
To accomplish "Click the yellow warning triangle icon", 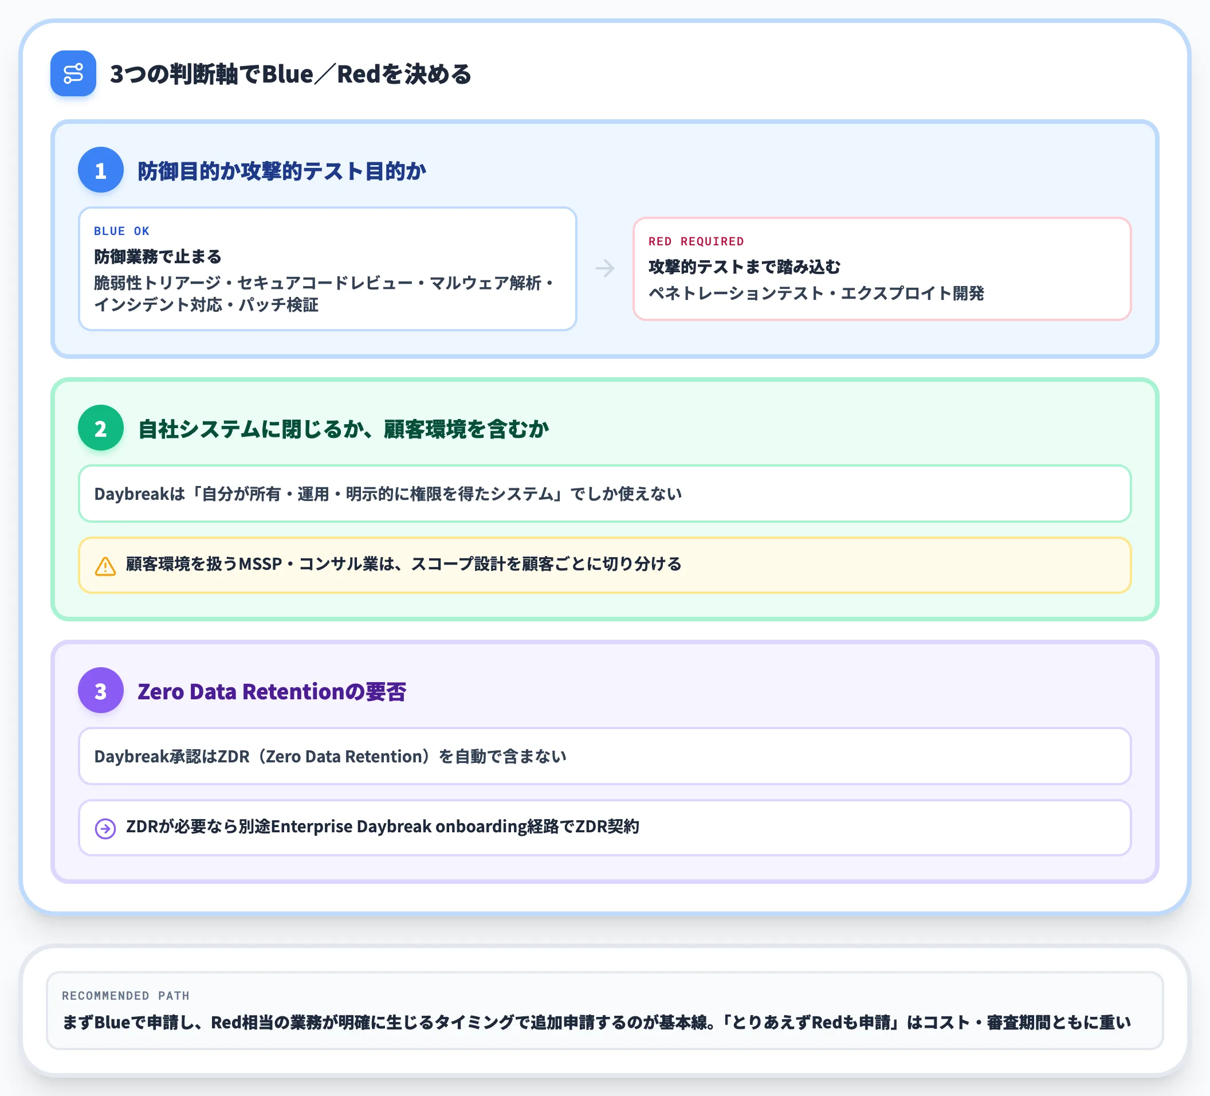I will point(105,566).
